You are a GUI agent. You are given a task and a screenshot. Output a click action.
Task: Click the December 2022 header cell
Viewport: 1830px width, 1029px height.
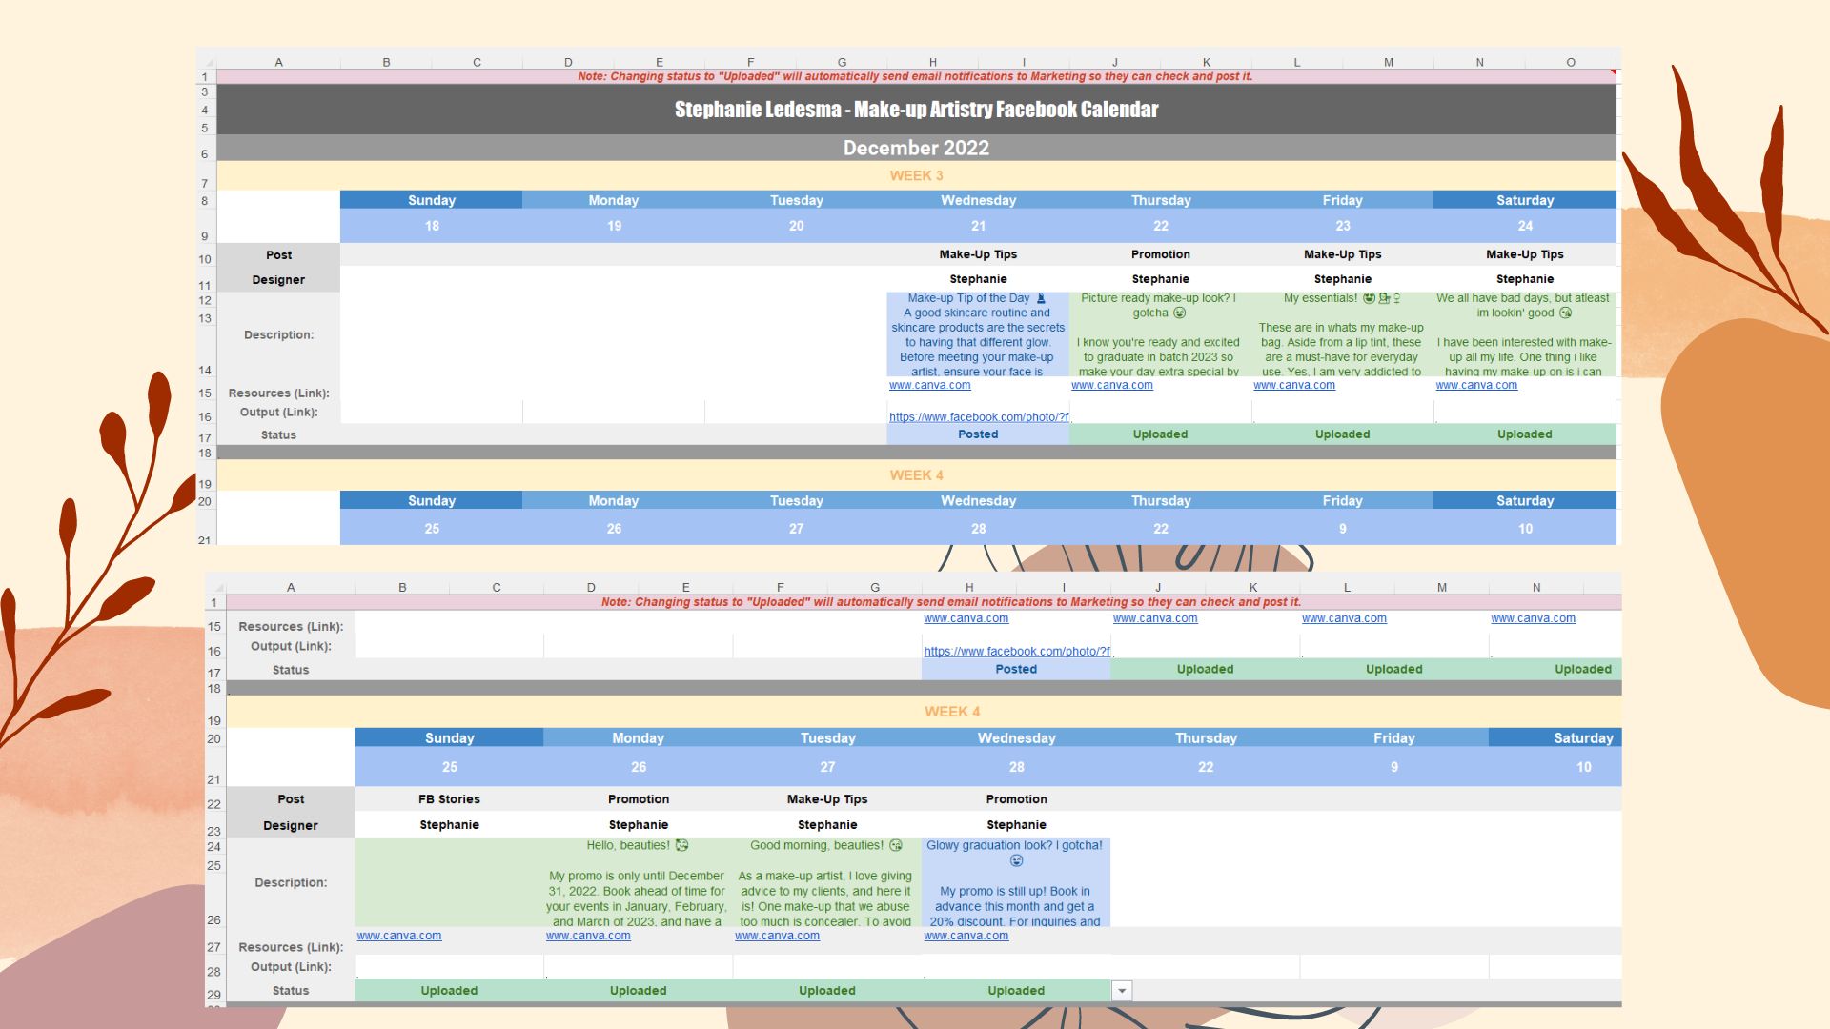[x=916, y=148]
